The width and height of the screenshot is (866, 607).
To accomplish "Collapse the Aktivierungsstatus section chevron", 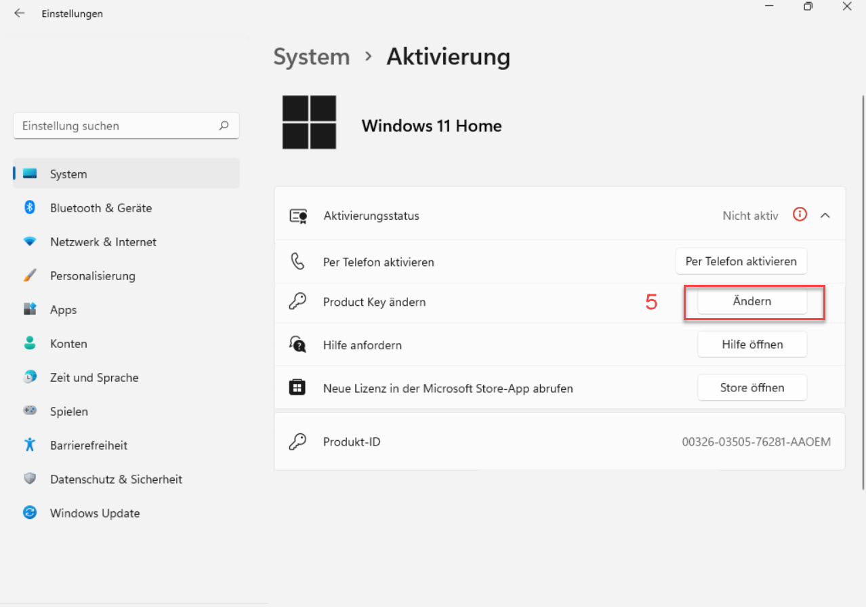I will pos(825,215).
